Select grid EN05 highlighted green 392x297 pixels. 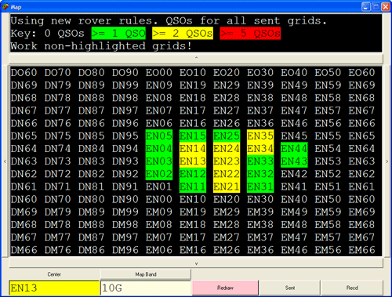(159, 136)
